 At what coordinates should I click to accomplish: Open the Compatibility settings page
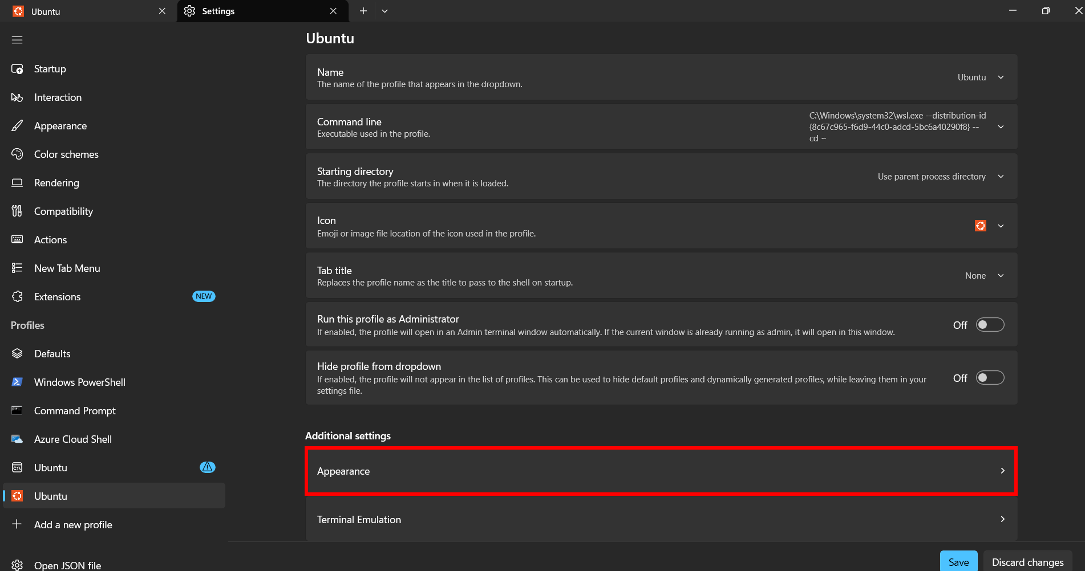click(x=114, y=211)
